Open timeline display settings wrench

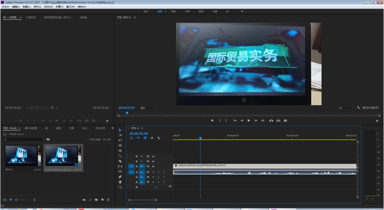click(159, 138)
